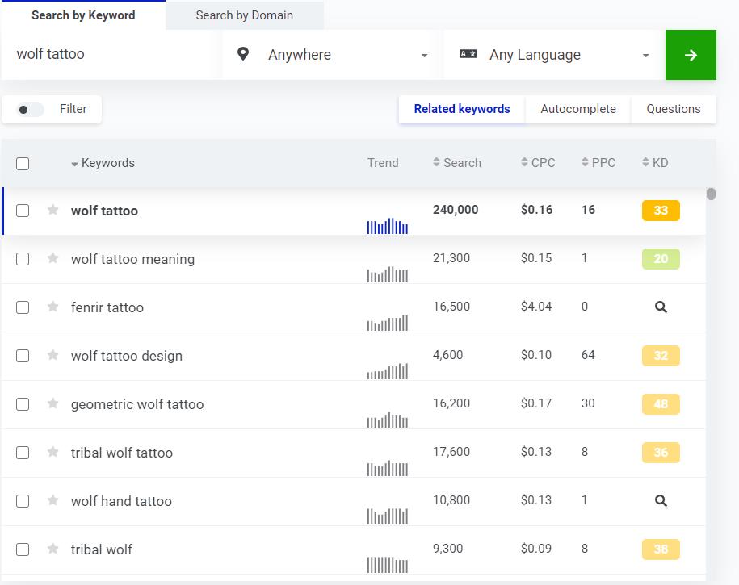This screenshot has width=739, height=585.
Task: Click the KD 33 badge for wolf tattoo
Action: coord(660,211)
